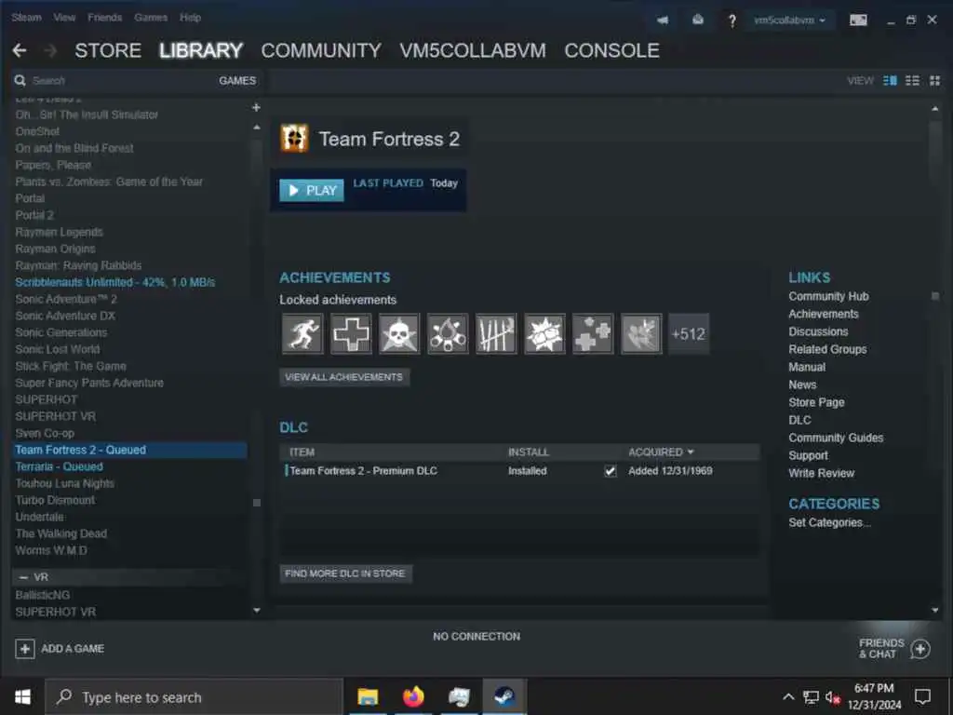Sort DLC by the ACQUIRED column arrow
This screenshot has height=715, width=953.
[691, 452]
